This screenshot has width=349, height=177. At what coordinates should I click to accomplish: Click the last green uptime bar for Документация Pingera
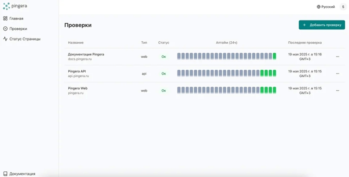point(275,56)
